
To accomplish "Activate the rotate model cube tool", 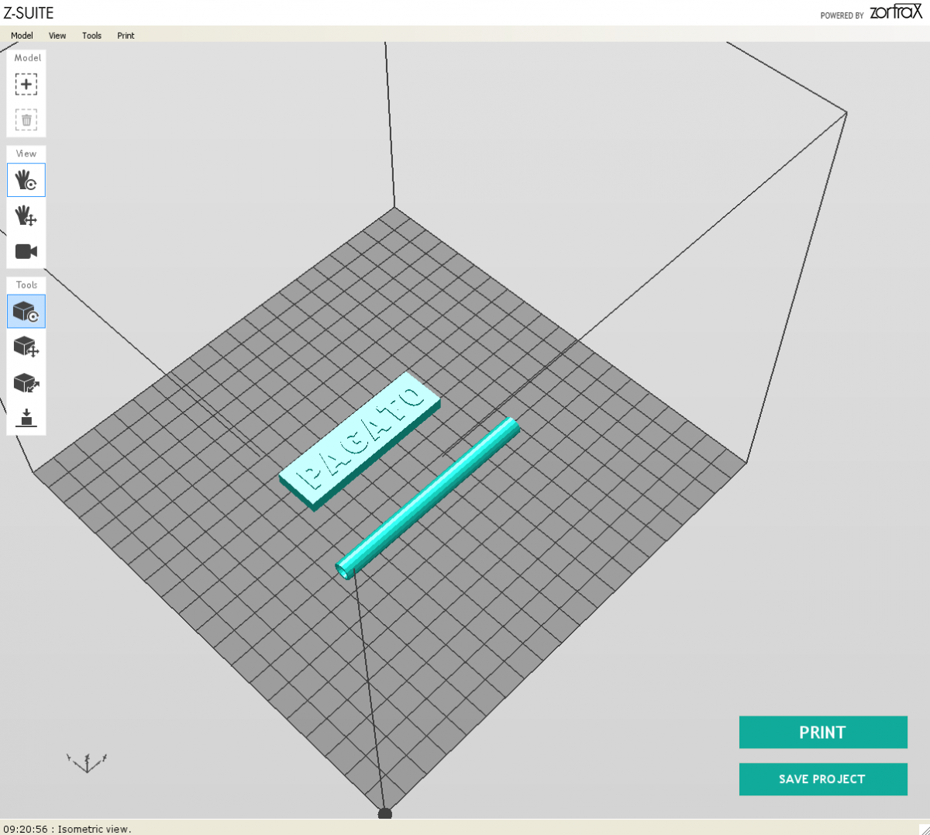I will (26, 312).
